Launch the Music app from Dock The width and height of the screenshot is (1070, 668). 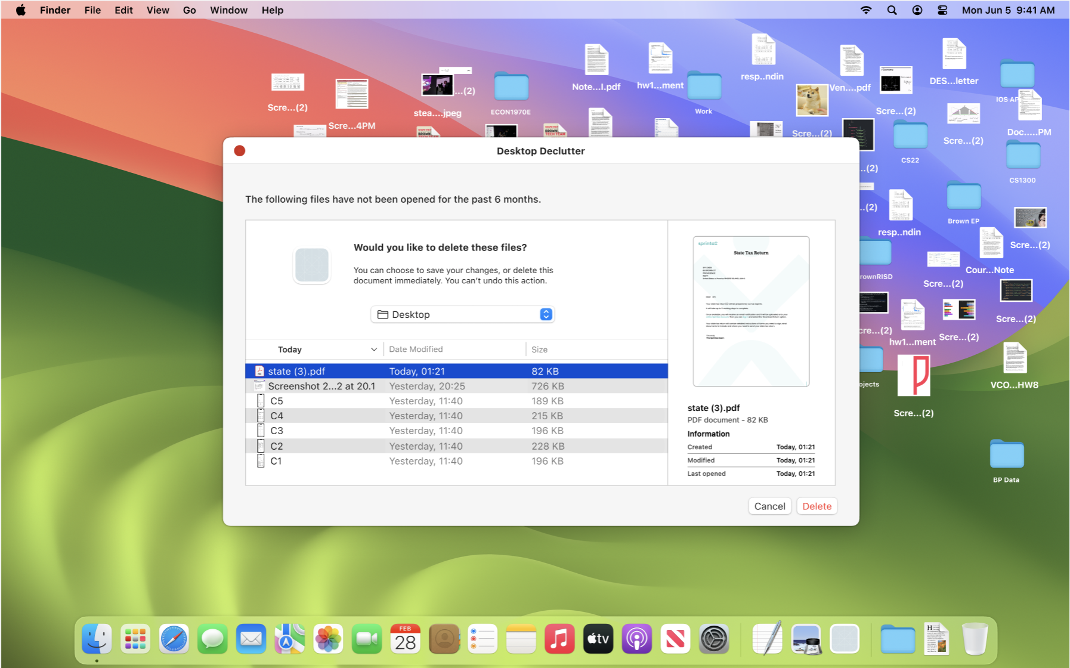point(559,639)
